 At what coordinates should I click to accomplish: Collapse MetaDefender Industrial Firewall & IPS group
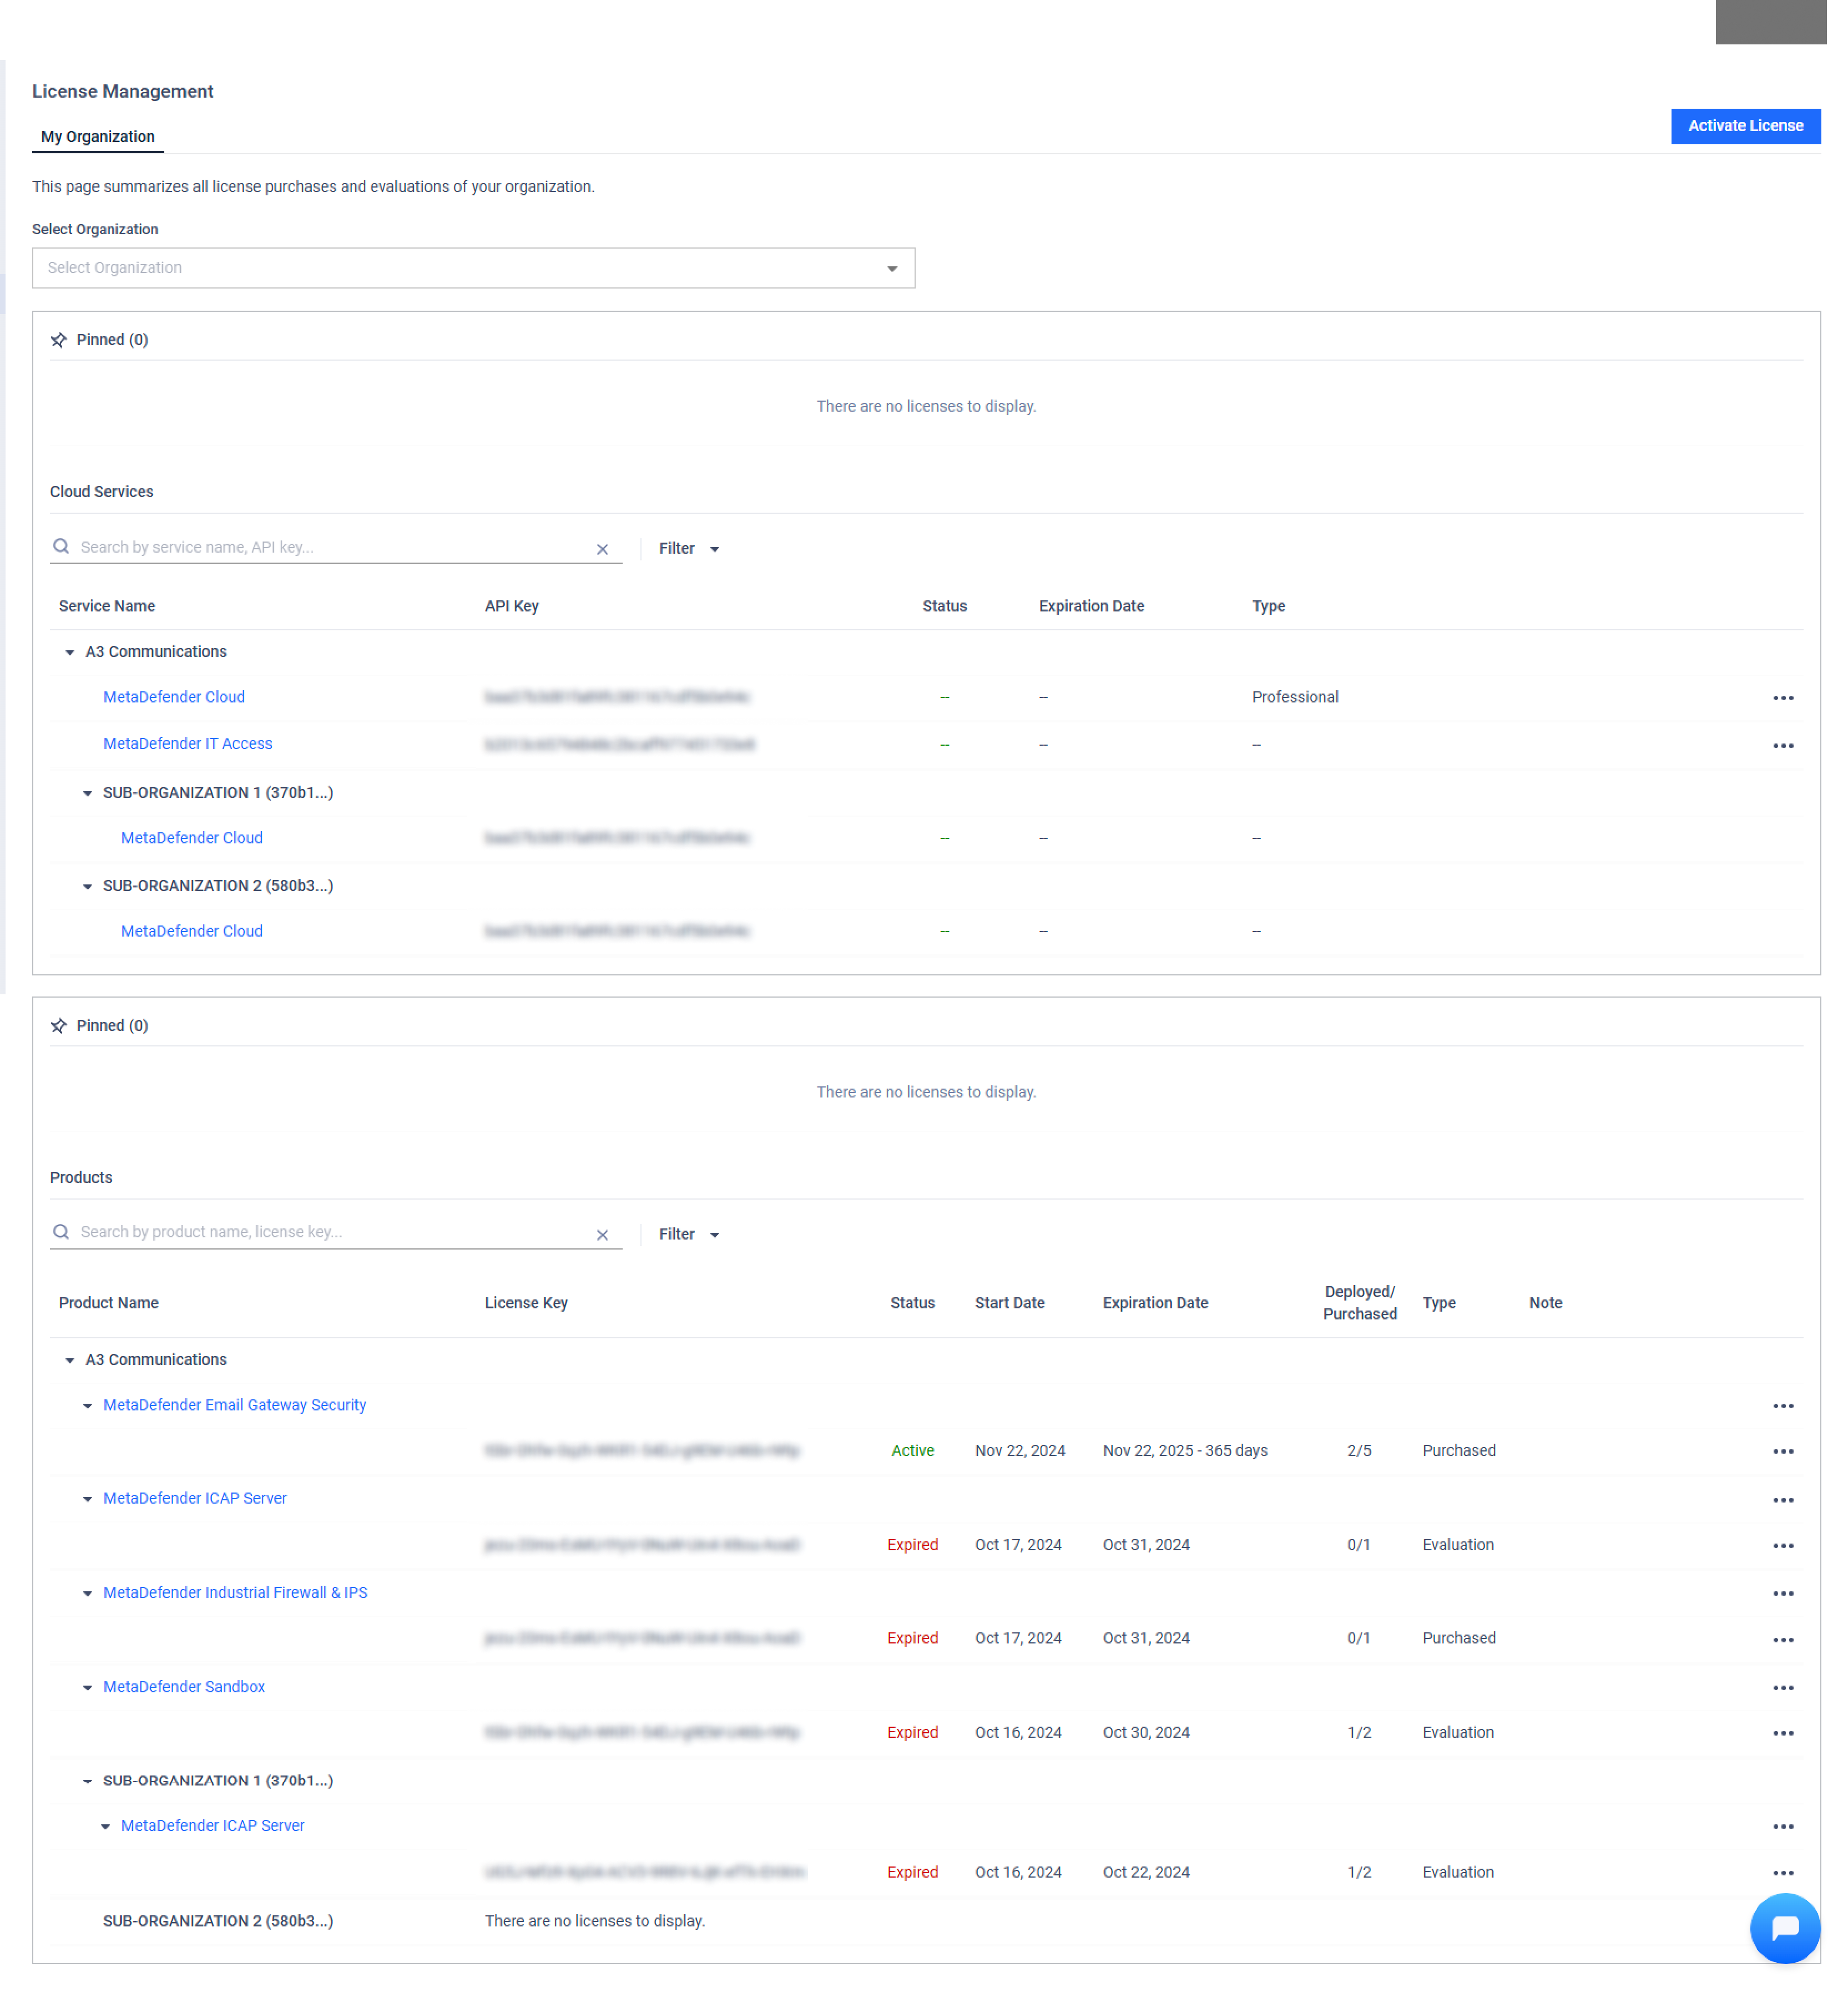[88, 1593]
